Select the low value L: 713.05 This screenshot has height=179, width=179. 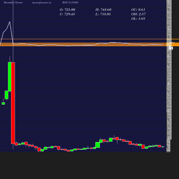pyautogui.click(x=103, y=14)
